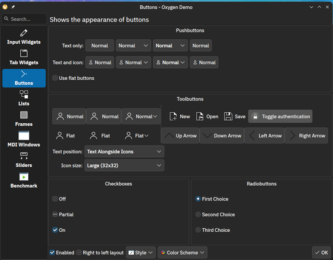Click first Normal button in Text and icon row
333x260 pixels.
coord(100,63)
